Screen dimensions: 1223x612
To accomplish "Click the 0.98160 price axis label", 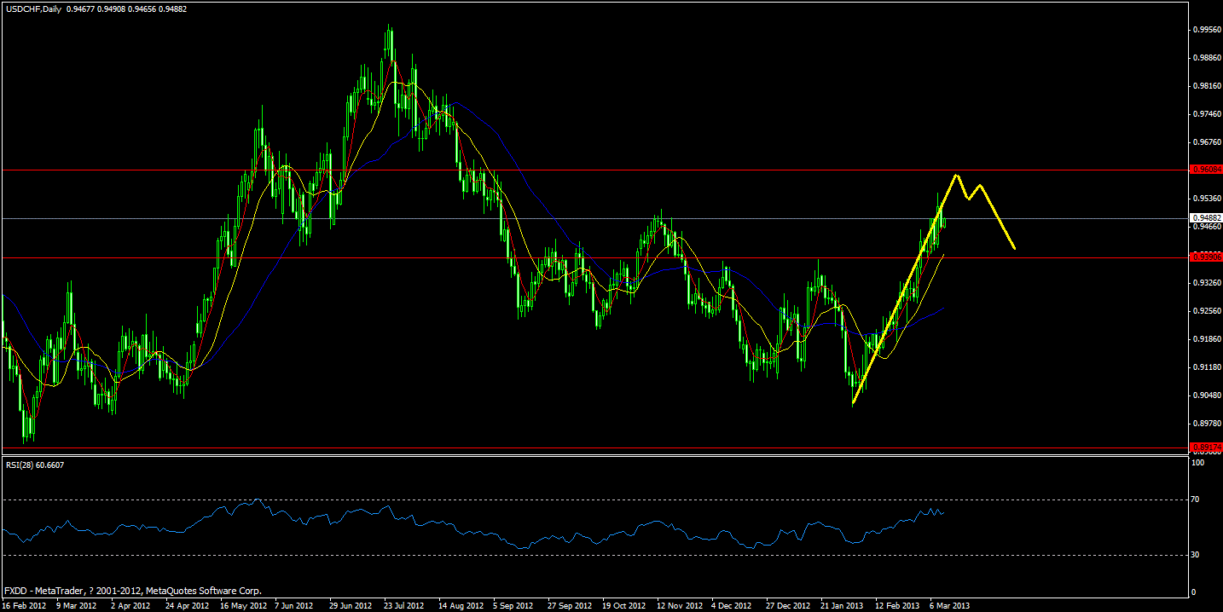I will (x=1206, y=86).
